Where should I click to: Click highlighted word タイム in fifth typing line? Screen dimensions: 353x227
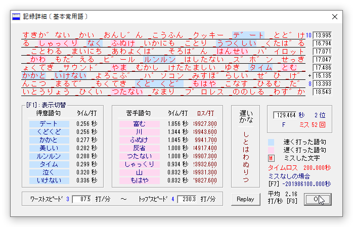point(260,68)
